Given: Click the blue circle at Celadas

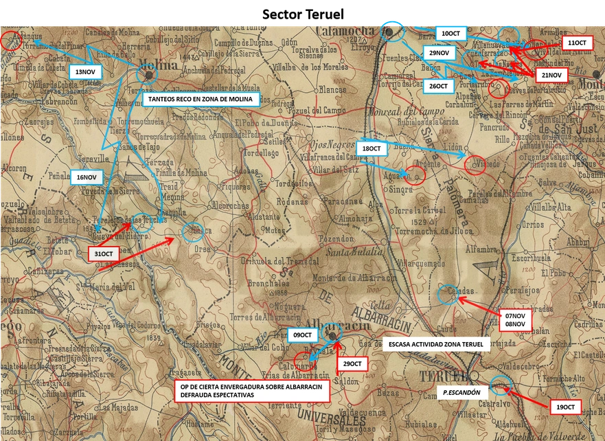Looking at the screenshot, I should (x=448, y=295).
